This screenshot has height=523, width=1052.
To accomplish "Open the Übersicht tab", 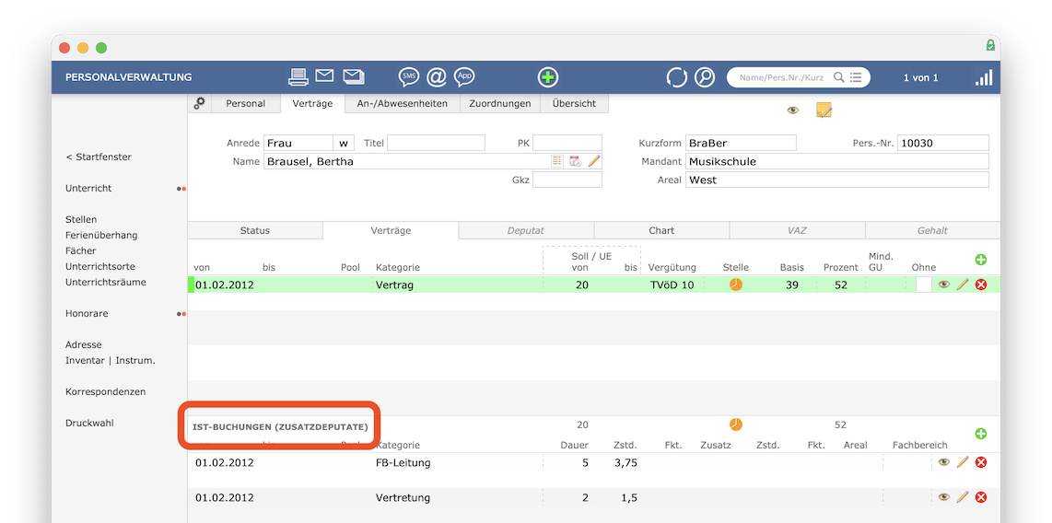I will pyautogui.click(x=574, y=103).
